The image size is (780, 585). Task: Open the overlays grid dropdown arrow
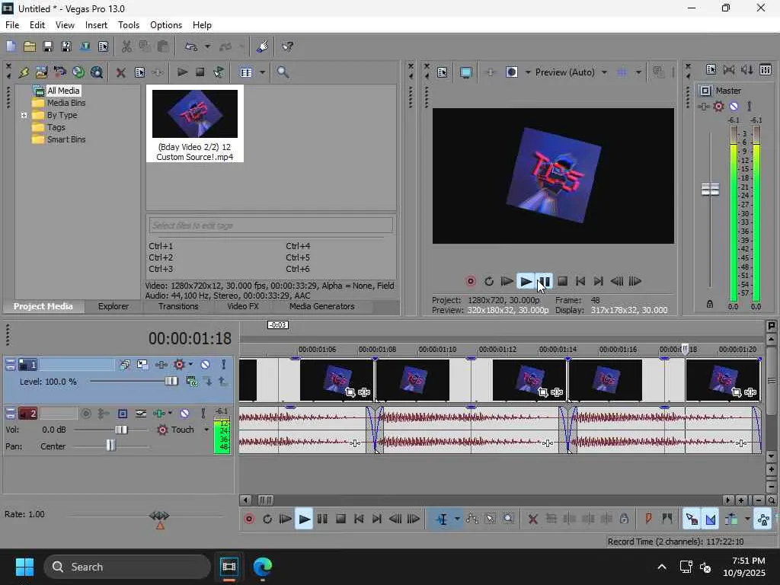point(638,72)
